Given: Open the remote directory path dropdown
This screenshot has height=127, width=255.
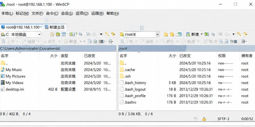Looking at the screenshot, I should (158, 34).
